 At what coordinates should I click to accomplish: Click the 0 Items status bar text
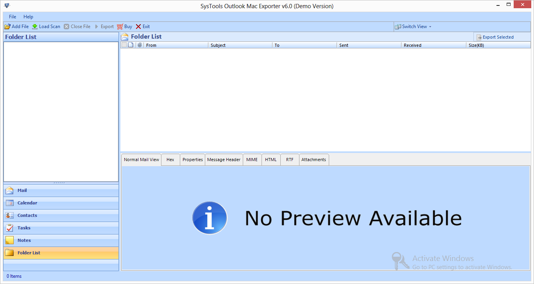pos(14,276)
